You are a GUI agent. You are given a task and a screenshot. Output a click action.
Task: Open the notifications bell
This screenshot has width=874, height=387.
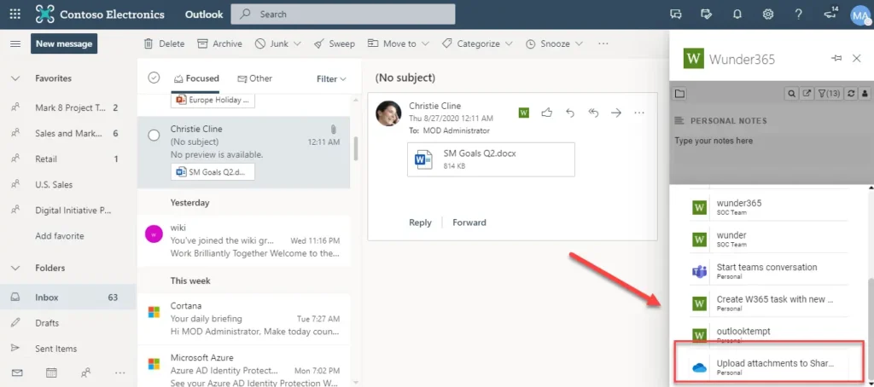pos(737,14)
